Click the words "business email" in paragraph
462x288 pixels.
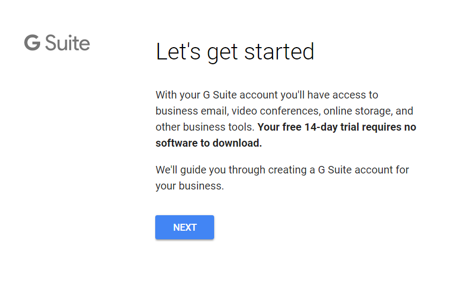(x=192, y=111)
